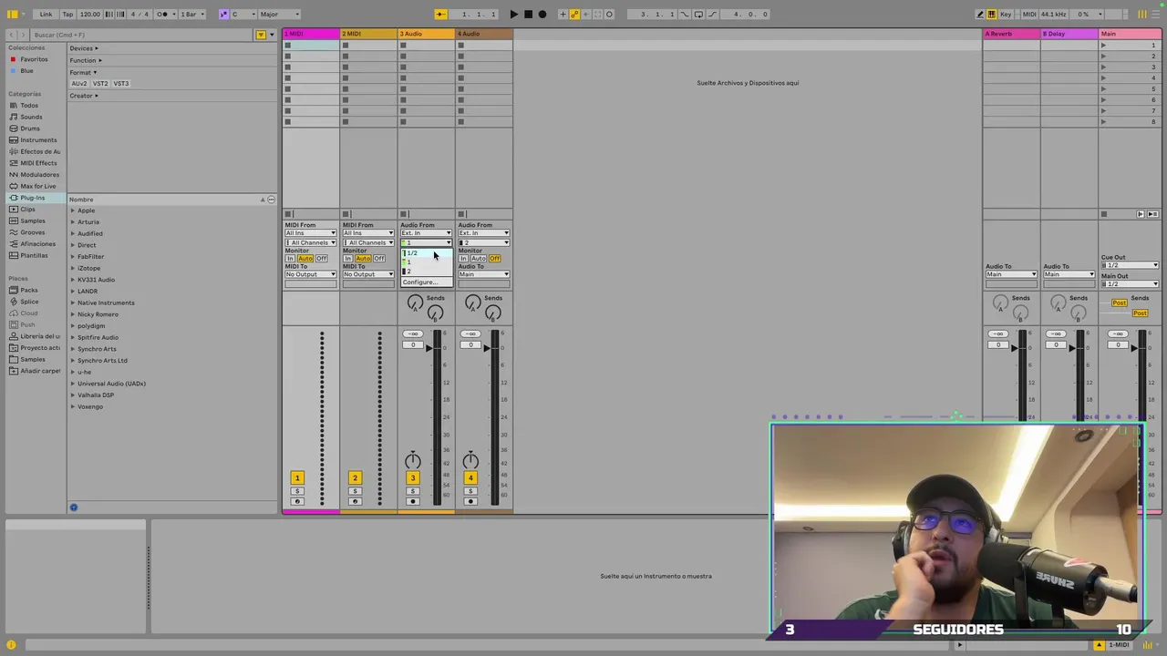Toggle the Follow playback icon
Image resolution: width=1167 pixels, height=656 pixels.
coord(440,14)
